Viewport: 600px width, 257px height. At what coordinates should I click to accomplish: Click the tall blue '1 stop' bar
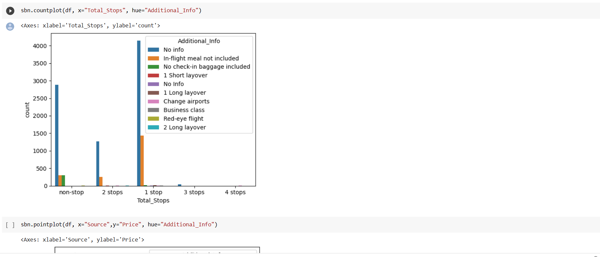(139, 113)
